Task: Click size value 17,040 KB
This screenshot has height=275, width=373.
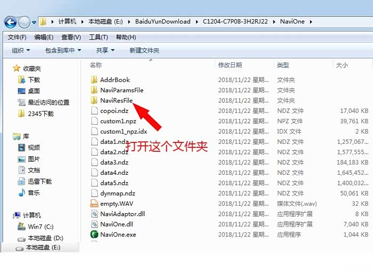Action: pyautogui.click(x=354, y=111)
